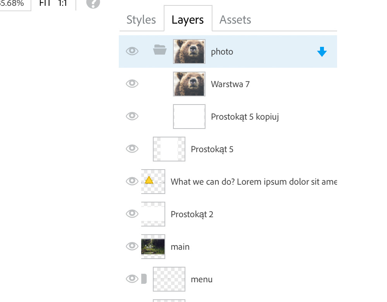Viewport: 387px width, 302px height.
Task: Set zoom to 1:1
Action: point(63,3)
